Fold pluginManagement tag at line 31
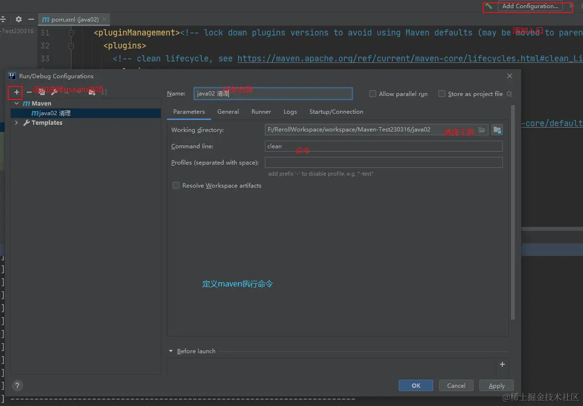The image size is (583, 406). point(71,33)
